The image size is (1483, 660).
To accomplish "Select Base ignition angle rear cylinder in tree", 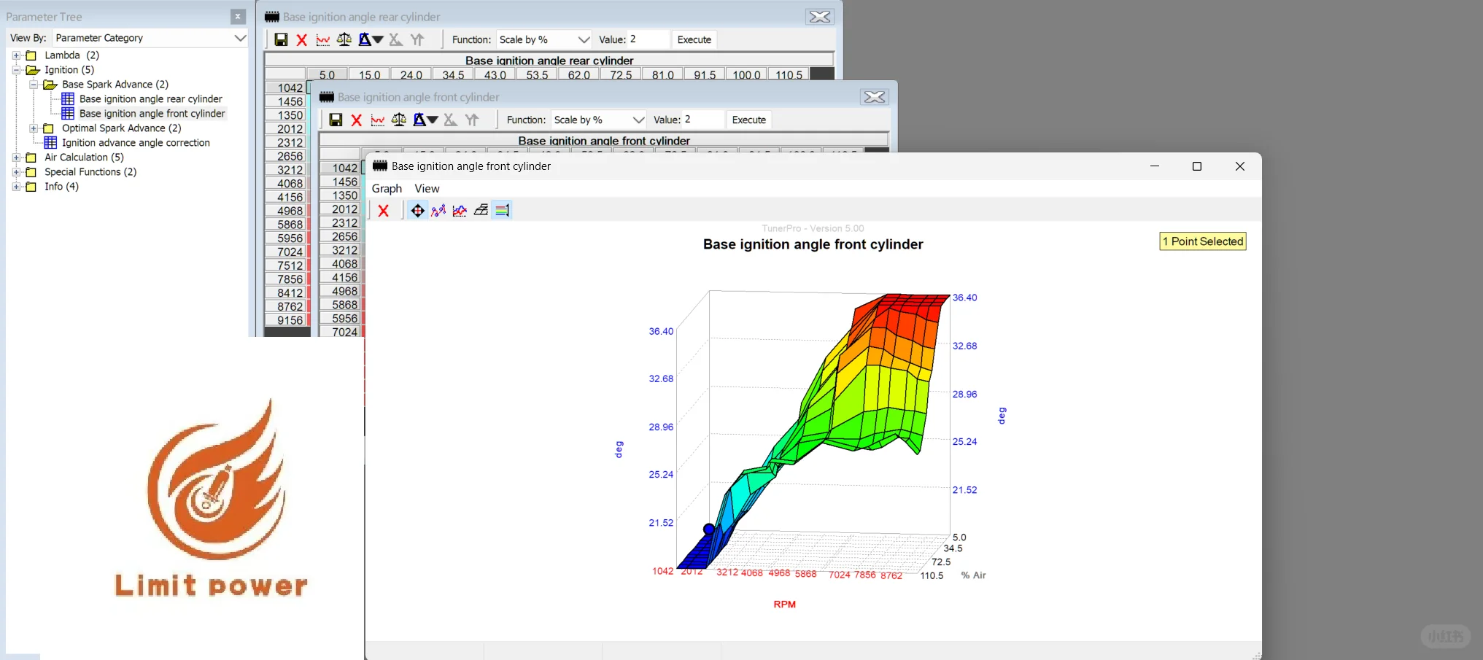I will tap(150, 99).
